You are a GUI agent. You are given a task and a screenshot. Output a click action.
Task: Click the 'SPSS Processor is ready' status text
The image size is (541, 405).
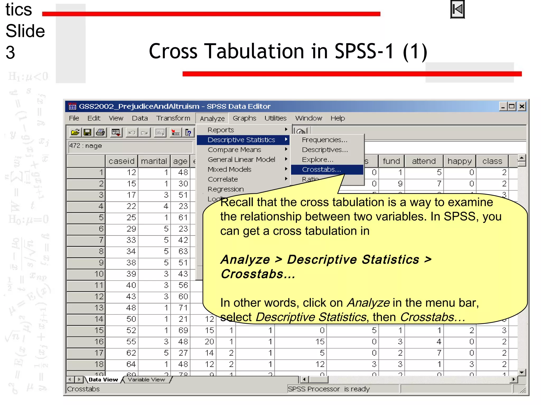pyautogui.click(x=329, y=389)
